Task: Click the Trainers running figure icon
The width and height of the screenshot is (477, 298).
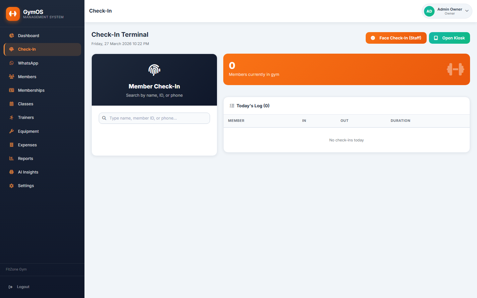Action: click(12, 118)
